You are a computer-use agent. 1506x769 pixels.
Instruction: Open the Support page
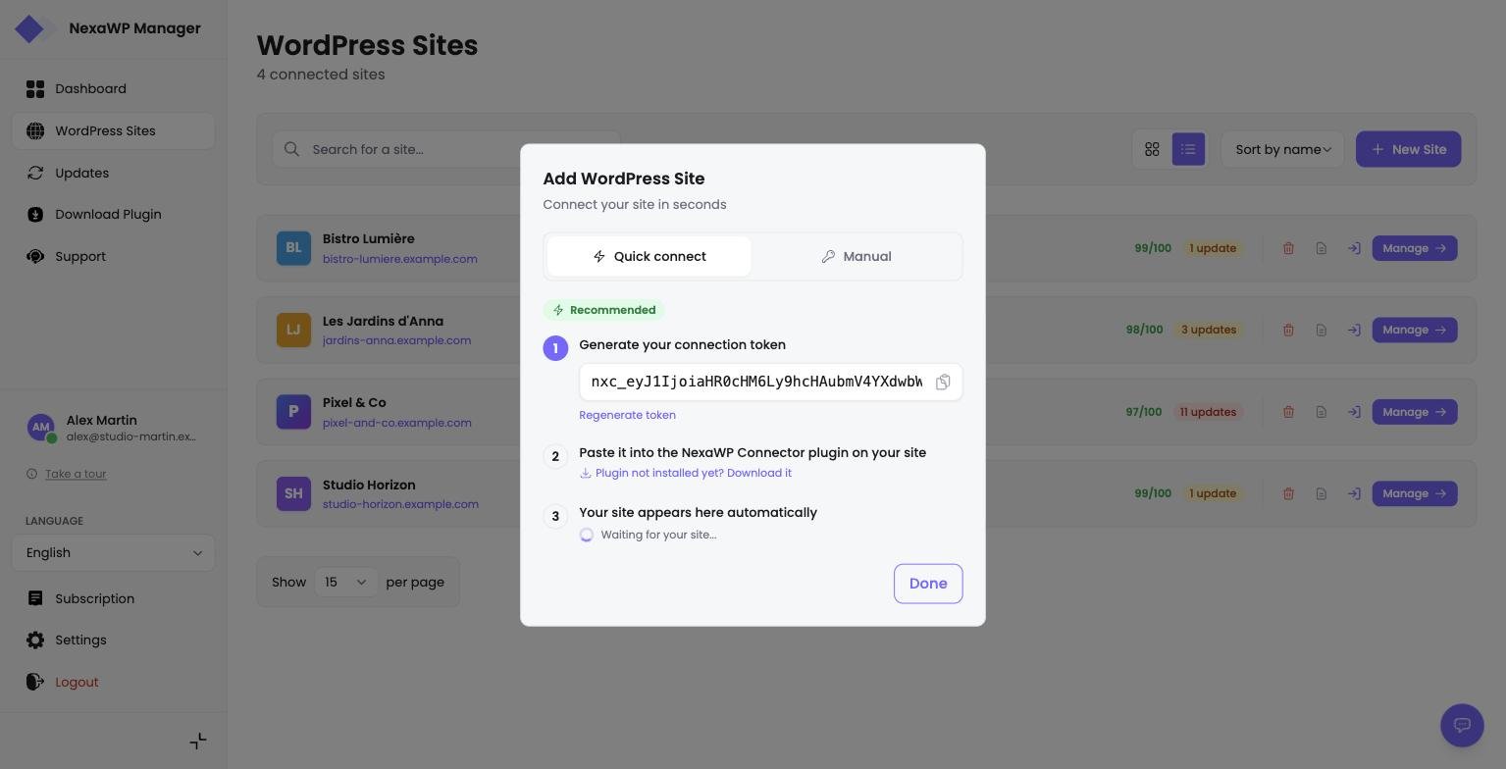point(113,257)
